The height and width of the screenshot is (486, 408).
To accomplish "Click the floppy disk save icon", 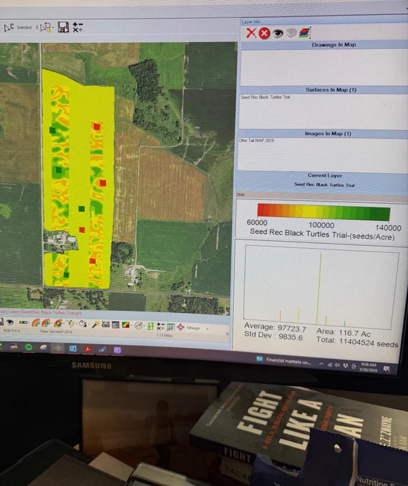I will (x=63, y=27).
